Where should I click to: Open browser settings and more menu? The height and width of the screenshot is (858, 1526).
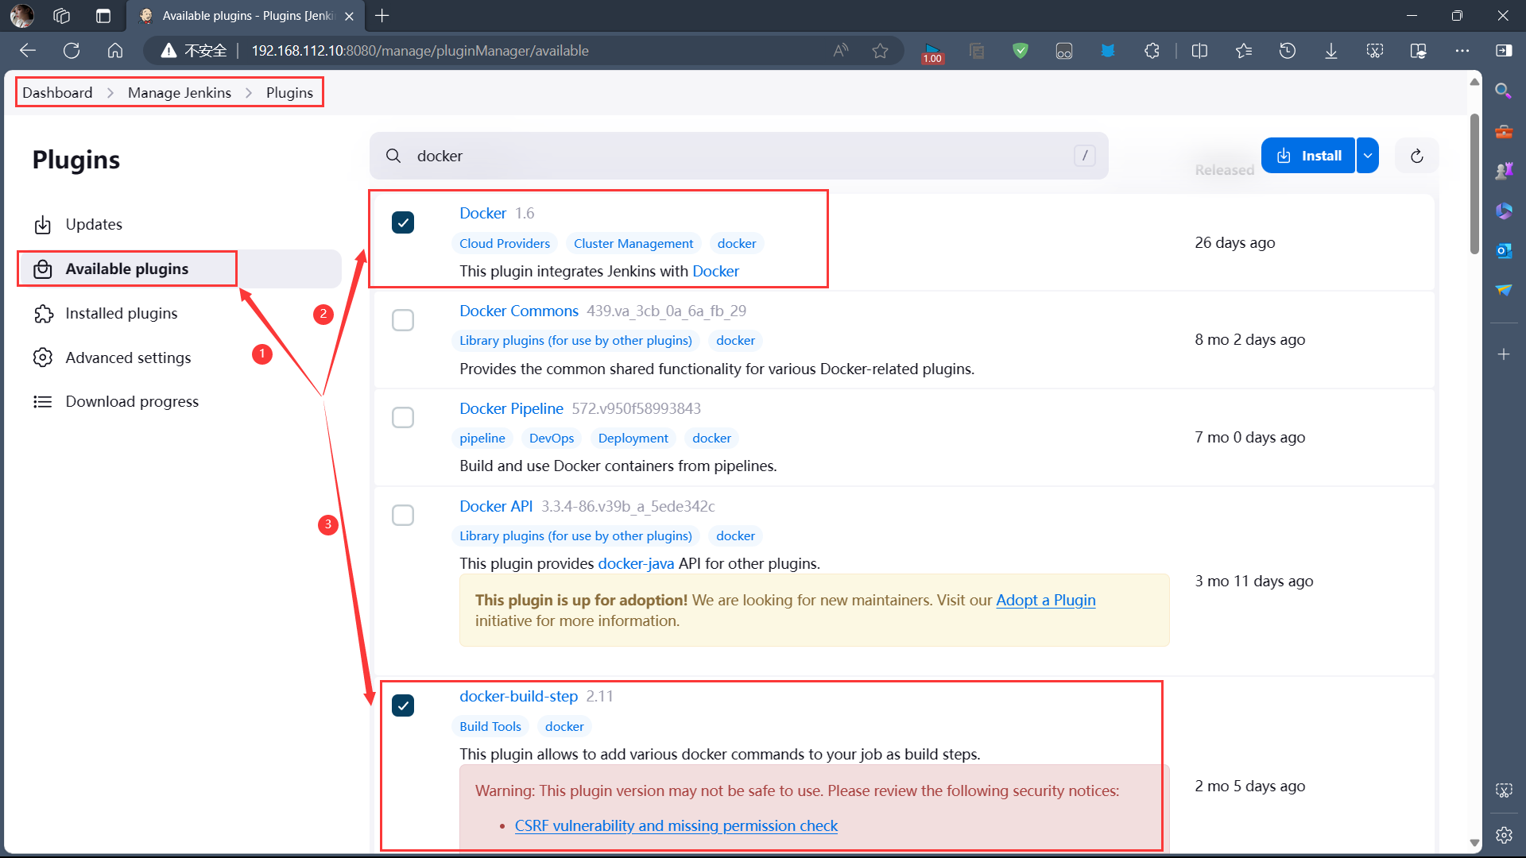[x=1462, y=51]
